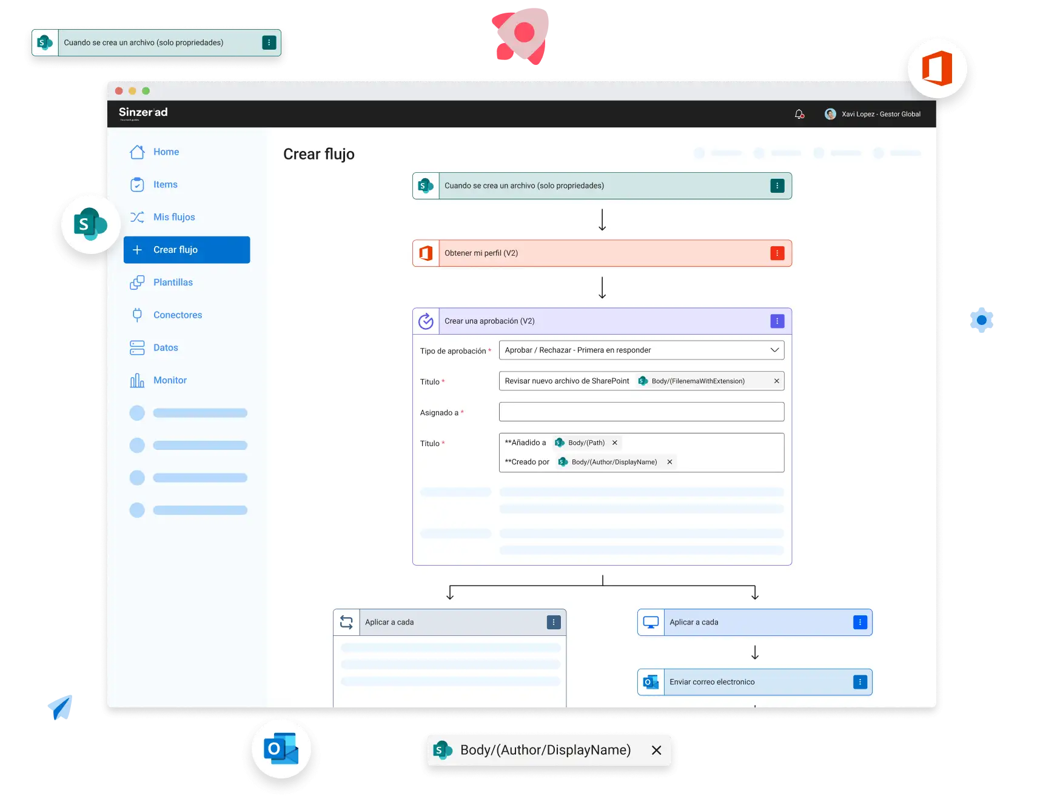Clear the Body/(FilenemaWithExtension) token
Viewport: 1043px width, 799px height.
(776, 381)
